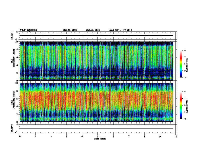Screen dimensions: 198x153
Task: Click time axis tick label '2'
Action: click(51, 136)
